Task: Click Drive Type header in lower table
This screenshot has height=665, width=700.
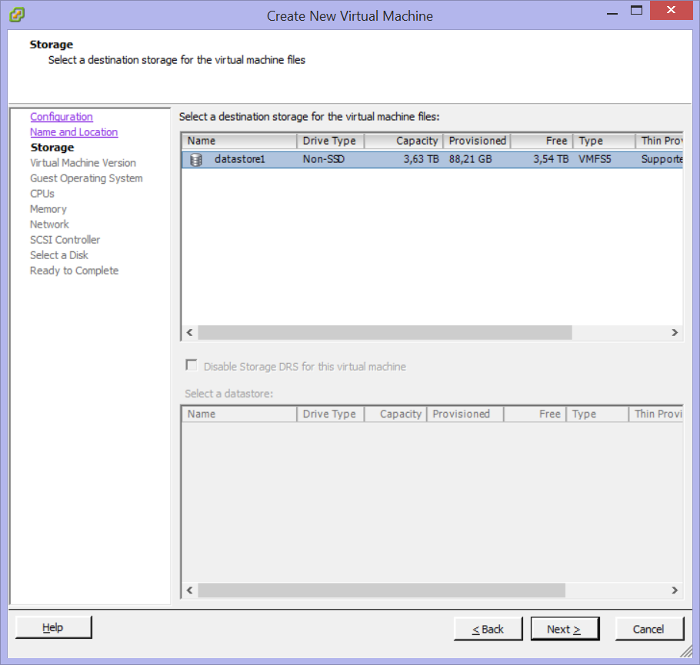Action: click(x=330, y=414)
